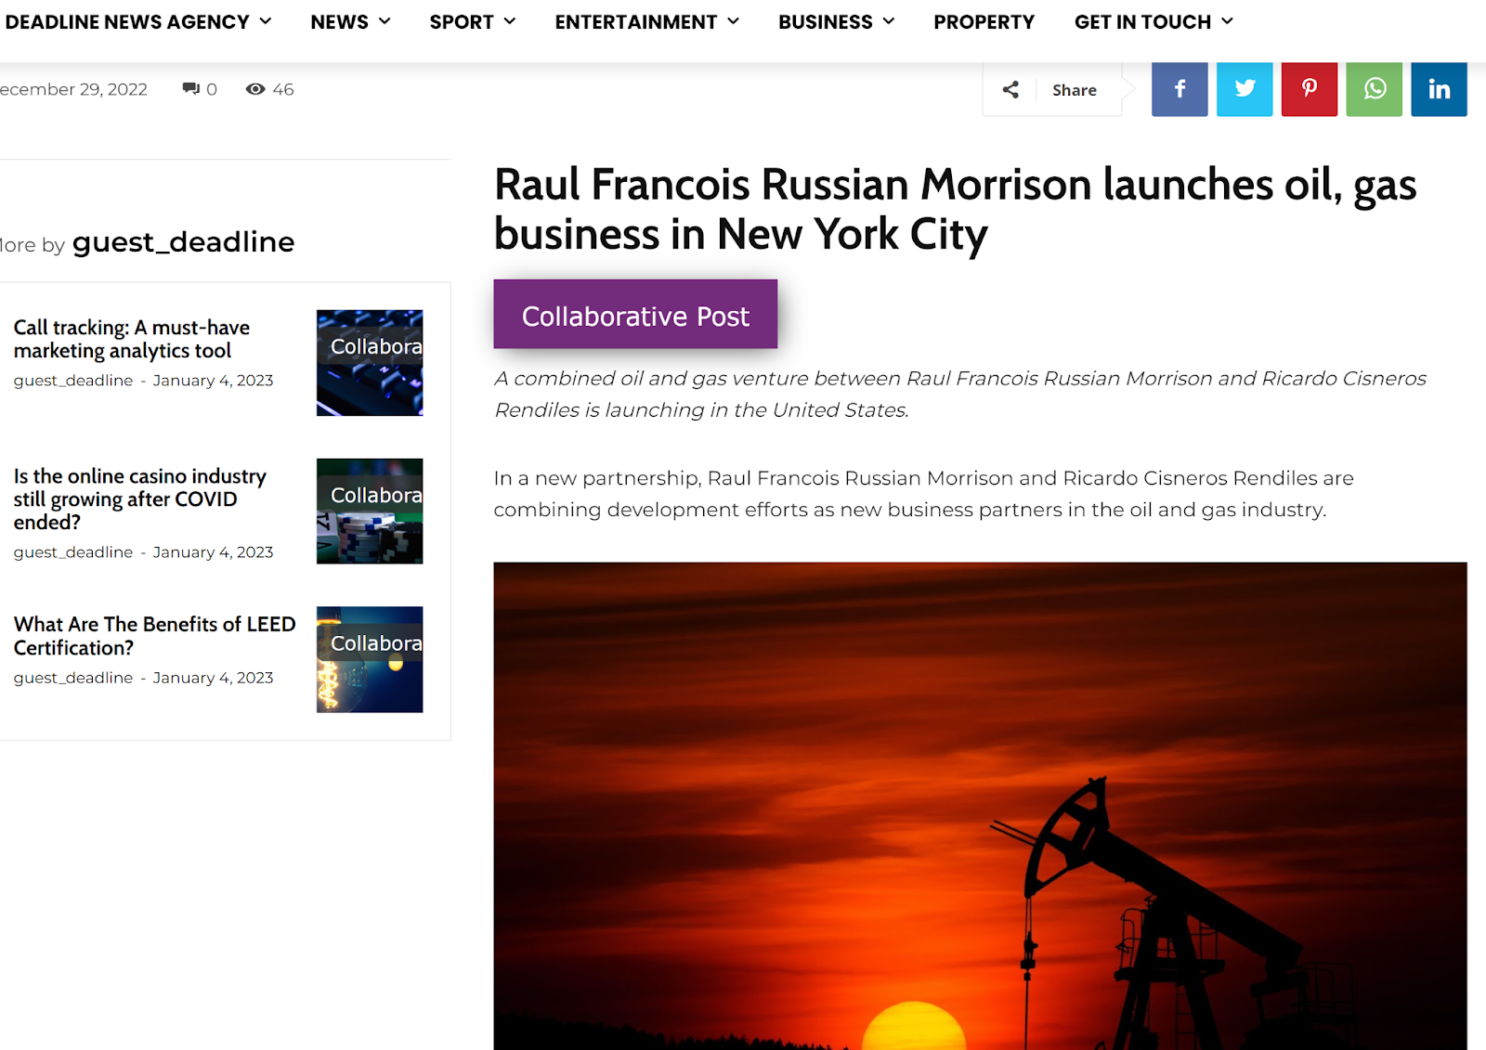Open the Deadline News Agency menu
This screenshot has height=1050, width=1486.
127,21
